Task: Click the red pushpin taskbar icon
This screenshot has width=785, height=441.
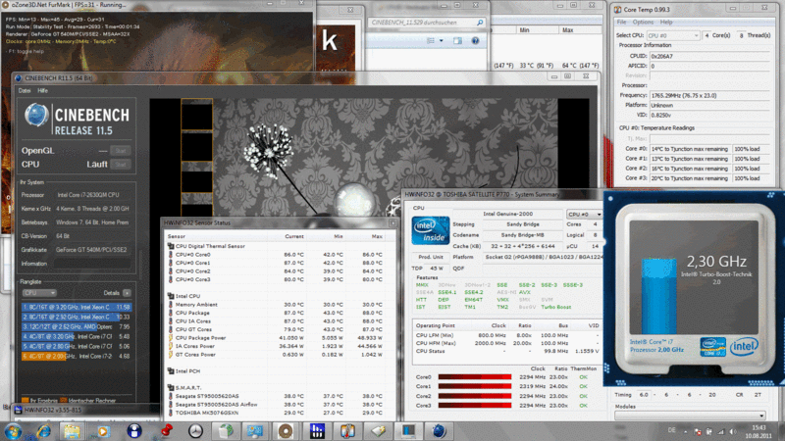Action: click(x=165, y=431)
